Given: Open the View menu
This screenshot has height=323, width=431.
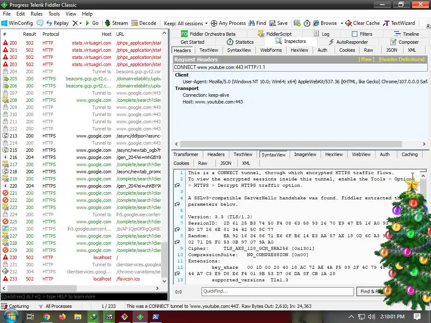Looking at the screenshot, I should (x=71, y=14).
